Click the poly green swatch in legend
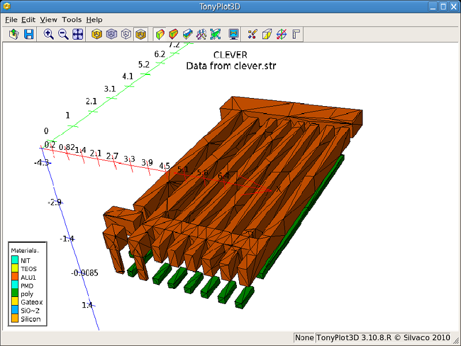 click(14, 294)
